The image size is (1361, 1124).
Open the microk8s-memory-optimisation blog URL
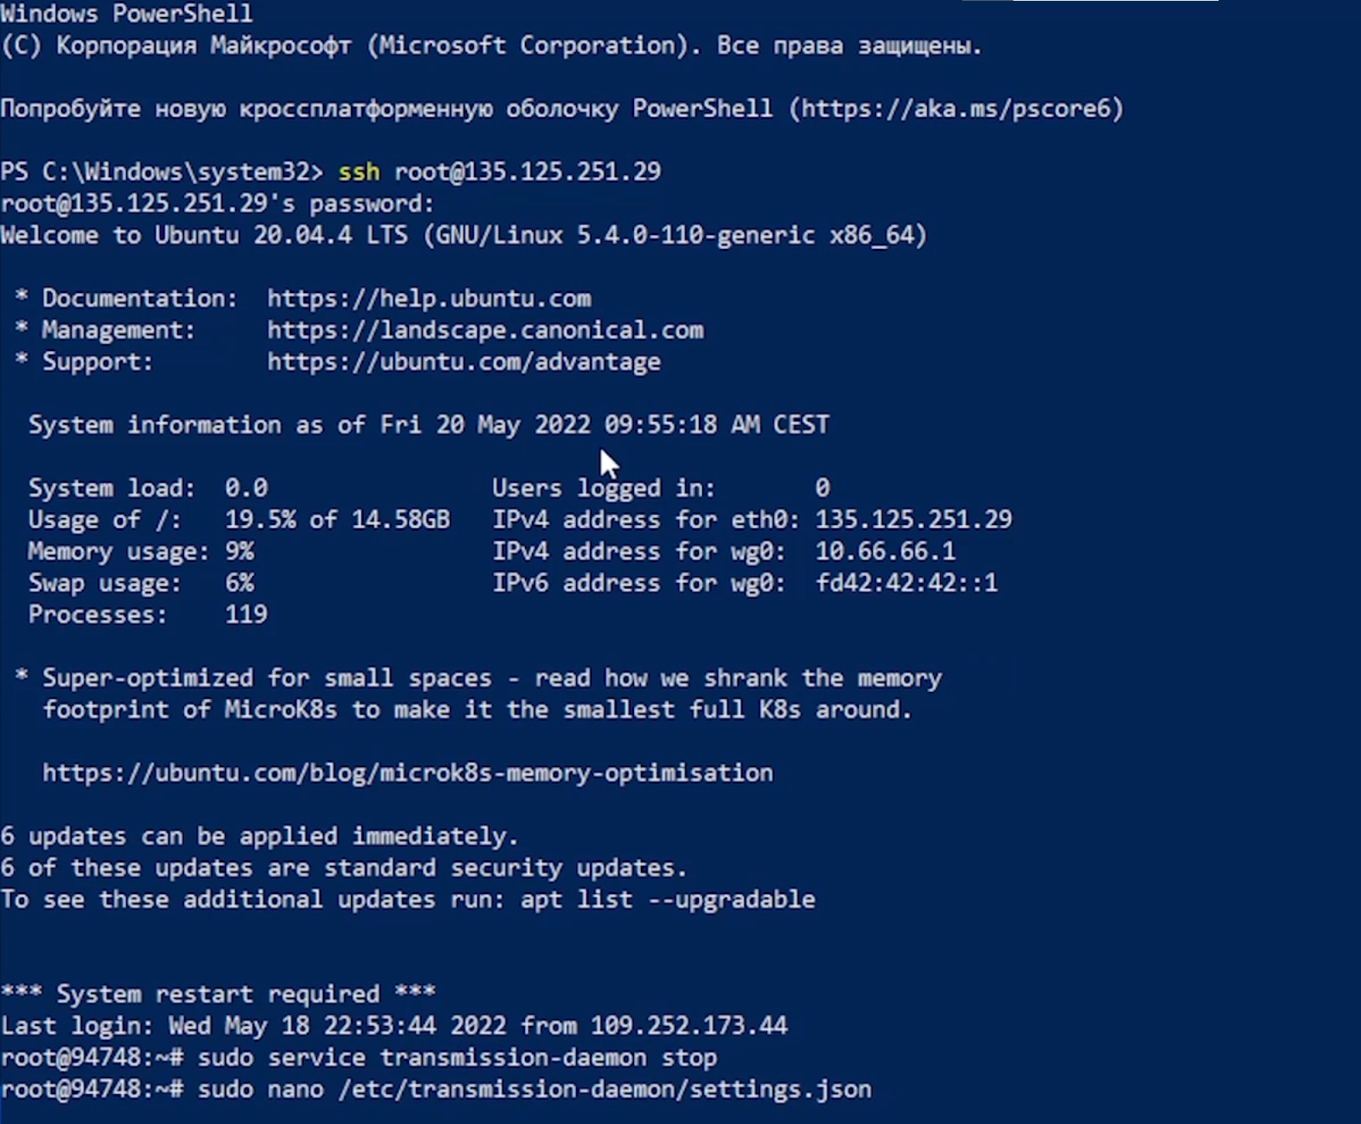click(x=407, y=773)
